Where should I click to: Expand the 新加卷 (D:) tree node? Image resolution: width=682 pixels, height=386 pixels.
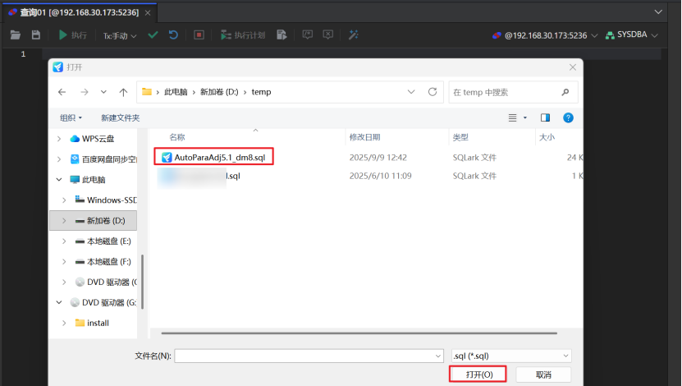64,221
